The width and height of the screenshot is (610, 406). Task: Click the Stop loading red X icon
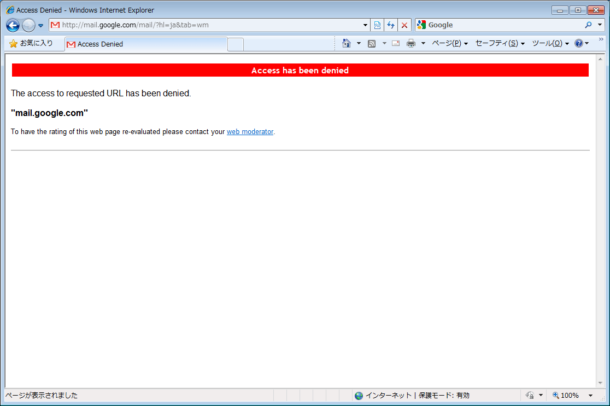pos(404,25)
